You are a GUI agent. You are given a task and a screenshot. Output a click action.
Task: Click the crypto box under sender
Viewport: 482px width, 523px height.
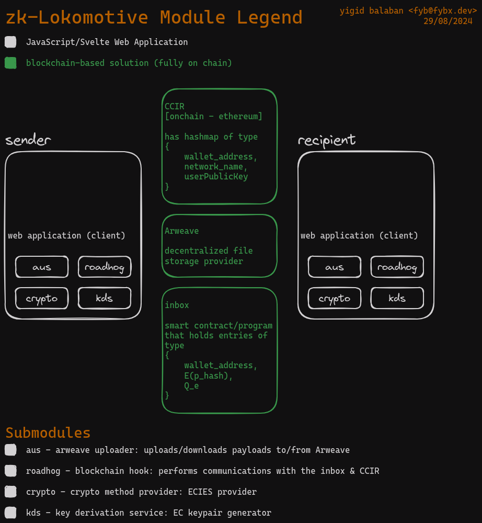click(x=42, y=298)
